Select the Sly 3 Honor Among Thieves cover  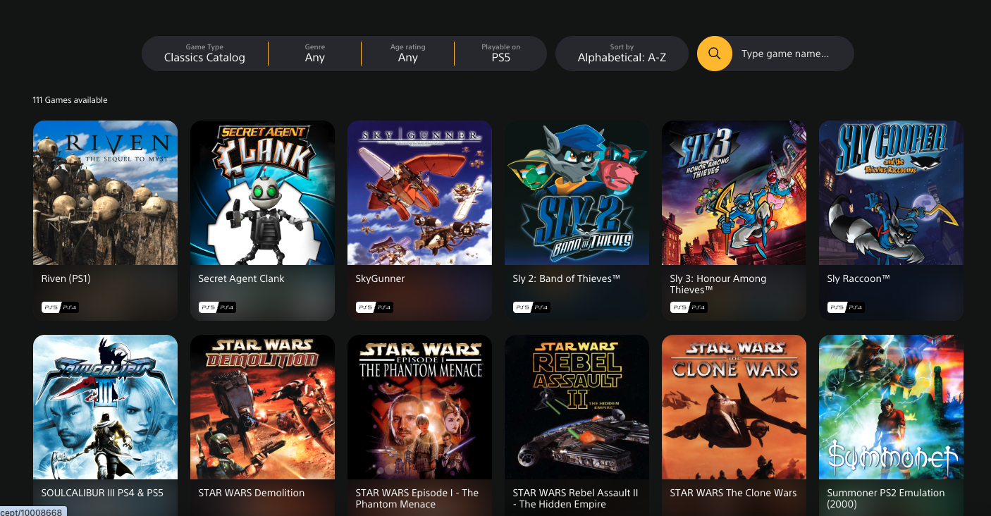pos(734,192)
